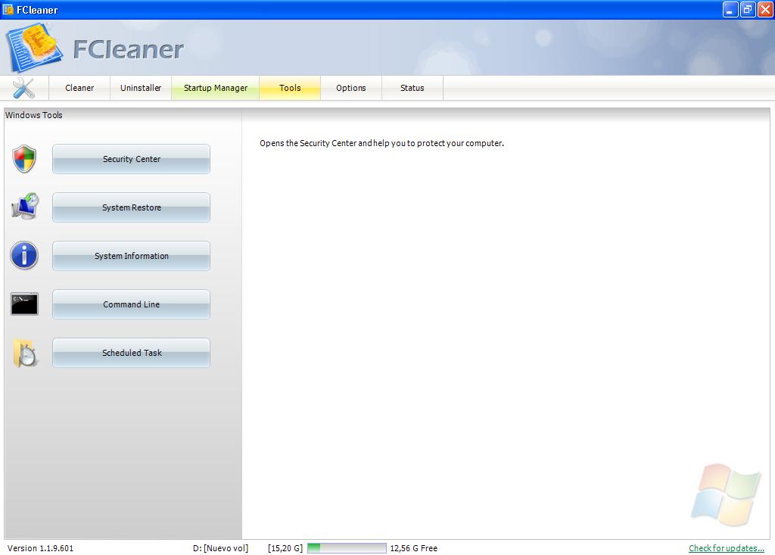View the Status tab
775x555 pixels.
(412, 88)
